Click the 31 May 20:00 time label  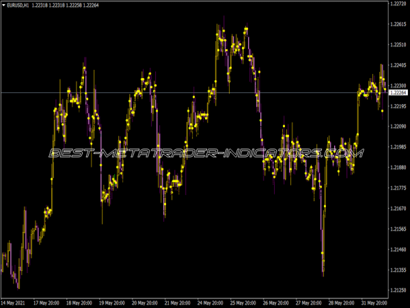372,302
